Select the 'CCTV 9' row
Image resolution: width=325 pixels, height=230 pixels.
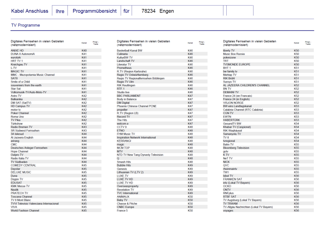tap(162, 127)
